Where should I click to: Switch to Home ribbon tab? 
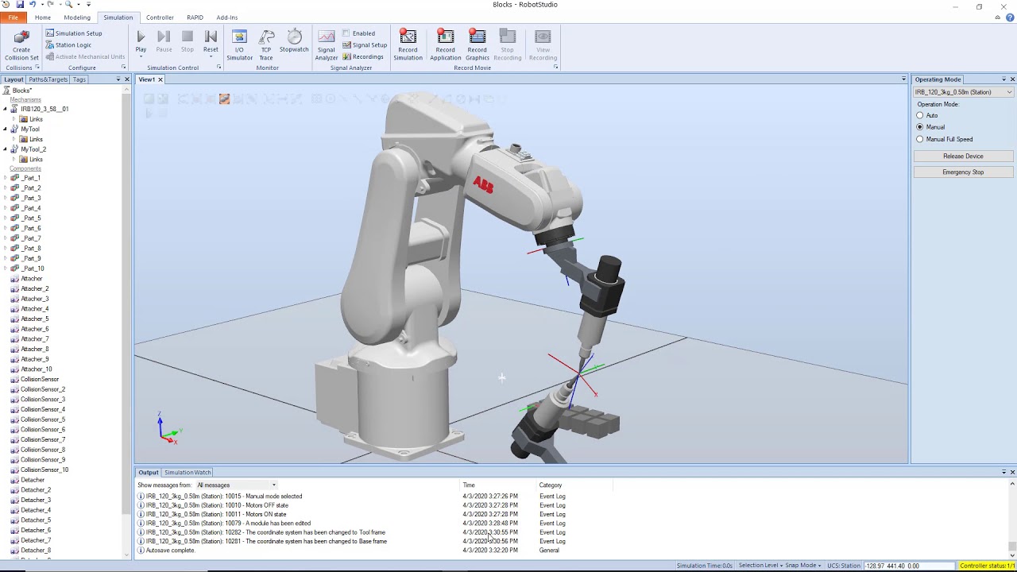pyautogui.click(x=43, y=17)
